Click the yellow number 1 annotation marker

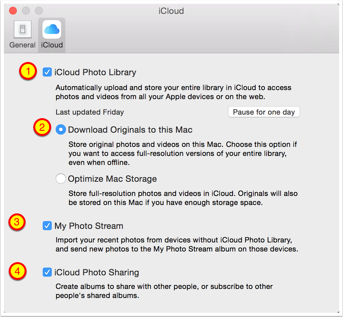(29, 72)
